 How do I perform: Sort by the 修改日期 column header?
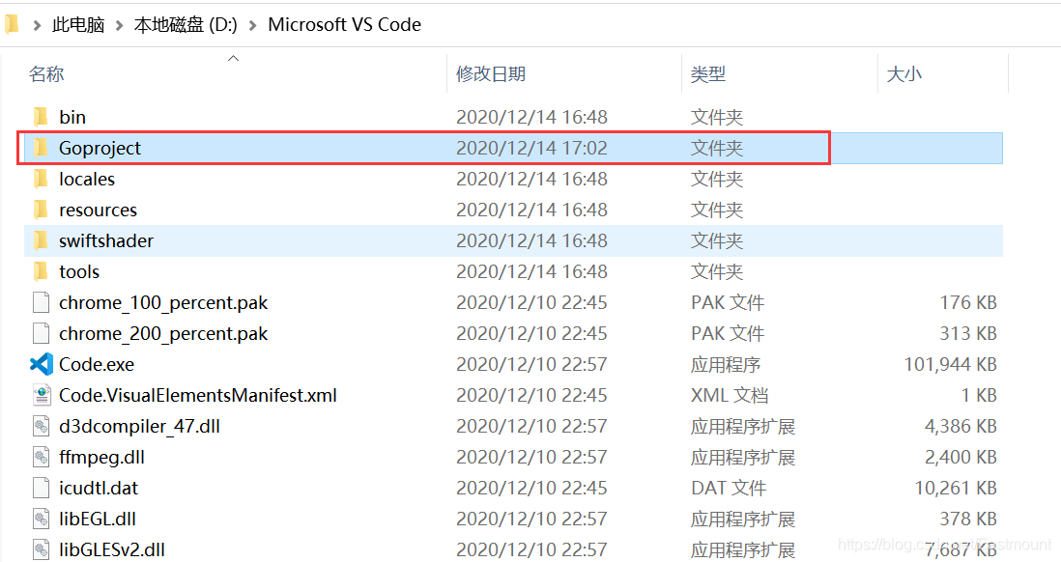pyautogui.click(x=491, y=73)
